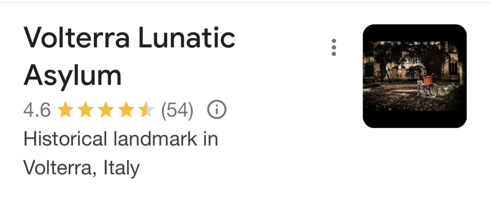Click the black bar atop thumbnail

coord(414,33)
